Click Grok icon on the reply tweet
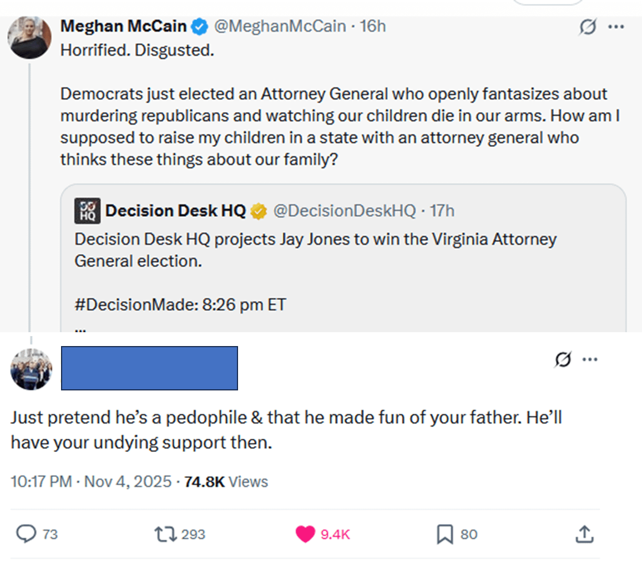 563,360
